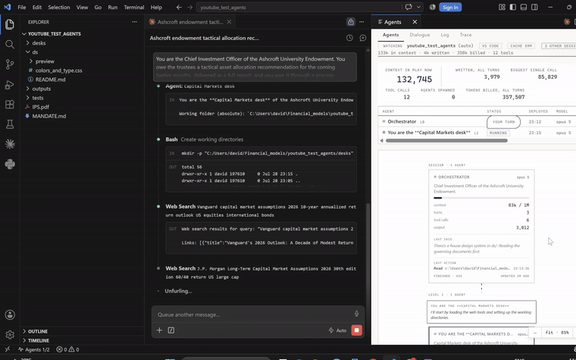Viewport: 576px width, 360px height.
Task: Select the Ashcroft endowment editor tab
Action: click(189, 22)
